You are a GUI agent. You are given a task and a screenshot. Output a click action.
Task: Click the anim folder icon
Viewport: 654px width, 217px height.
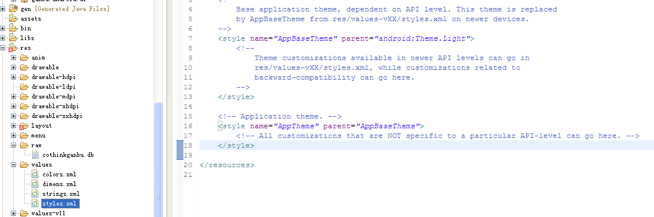pos(24,57)
